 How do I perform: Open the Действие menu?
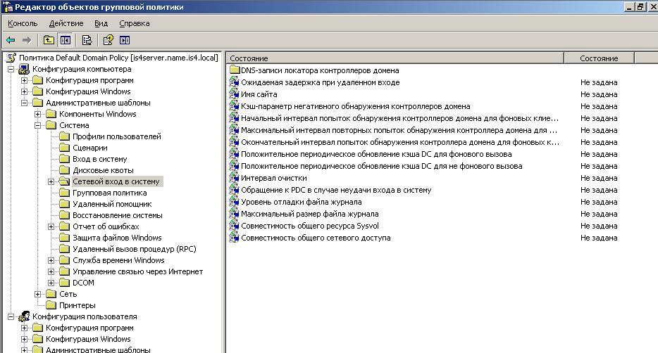pyautogui.click(x=66, y=23)
